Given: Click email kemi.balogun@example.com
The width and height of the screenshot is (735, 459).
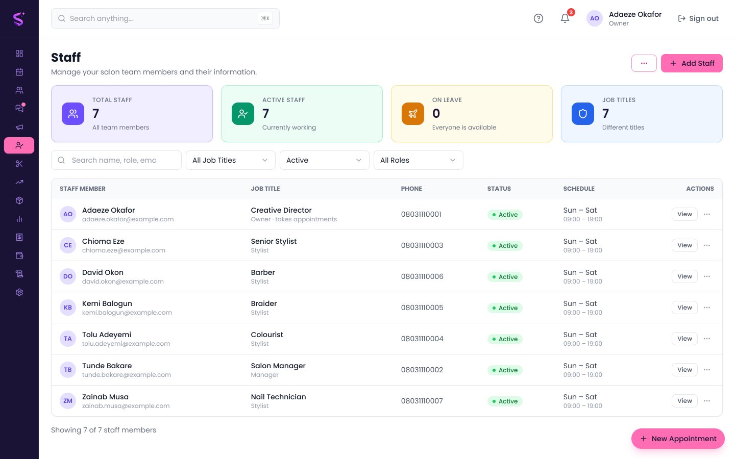Looking at the screenshot, I should (x=127, y=313).
